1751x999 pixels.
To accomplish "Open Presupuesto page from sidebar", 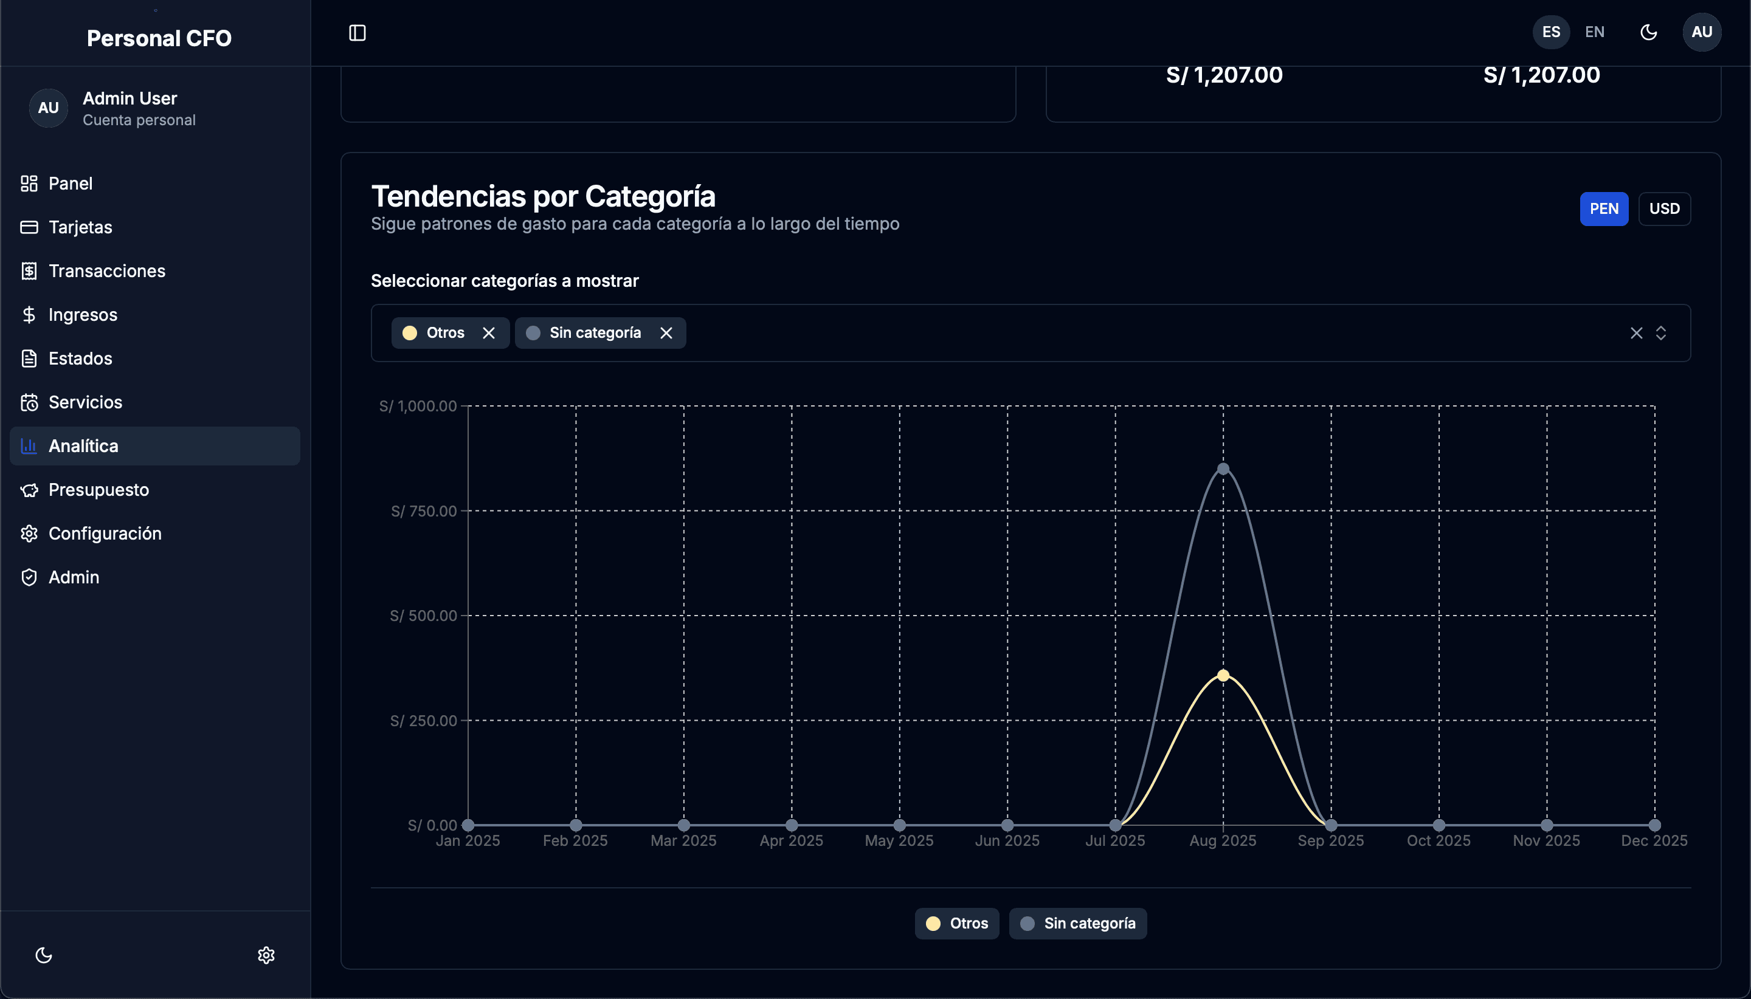I will coord(98,490).
